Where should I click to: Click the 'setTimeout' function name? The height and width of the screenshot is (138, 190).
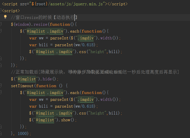click(x=22, y=86)
